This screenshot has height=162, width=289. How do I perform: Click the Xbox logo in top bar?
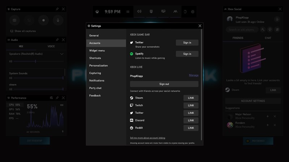[x=97, y=12]
